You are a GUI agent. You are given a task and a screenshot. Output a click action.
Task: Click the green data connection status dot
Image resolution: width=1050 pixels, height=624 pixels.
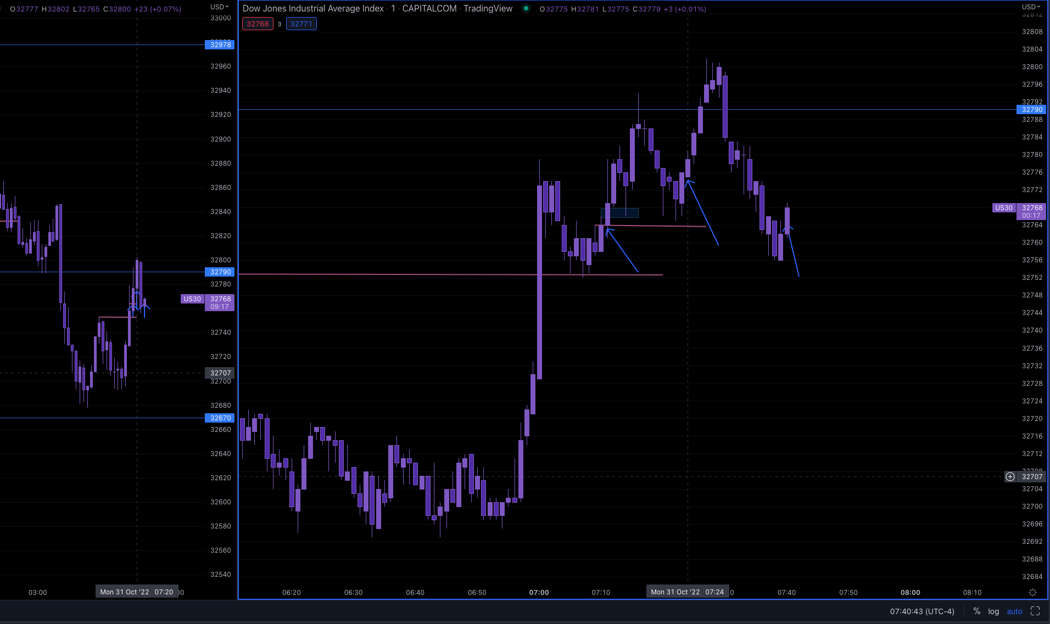coord(526,9)
